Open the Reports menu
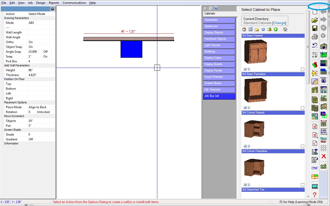 click(x=54, y=3)
